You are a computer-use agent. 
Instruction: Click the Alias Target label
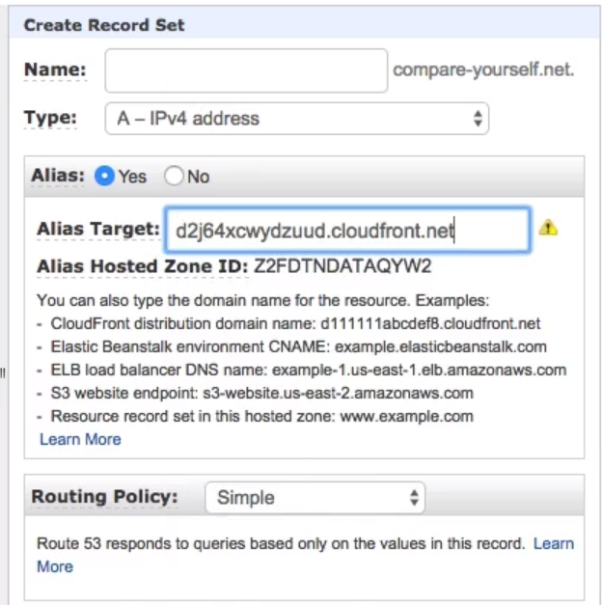click(x=98, y=229)
